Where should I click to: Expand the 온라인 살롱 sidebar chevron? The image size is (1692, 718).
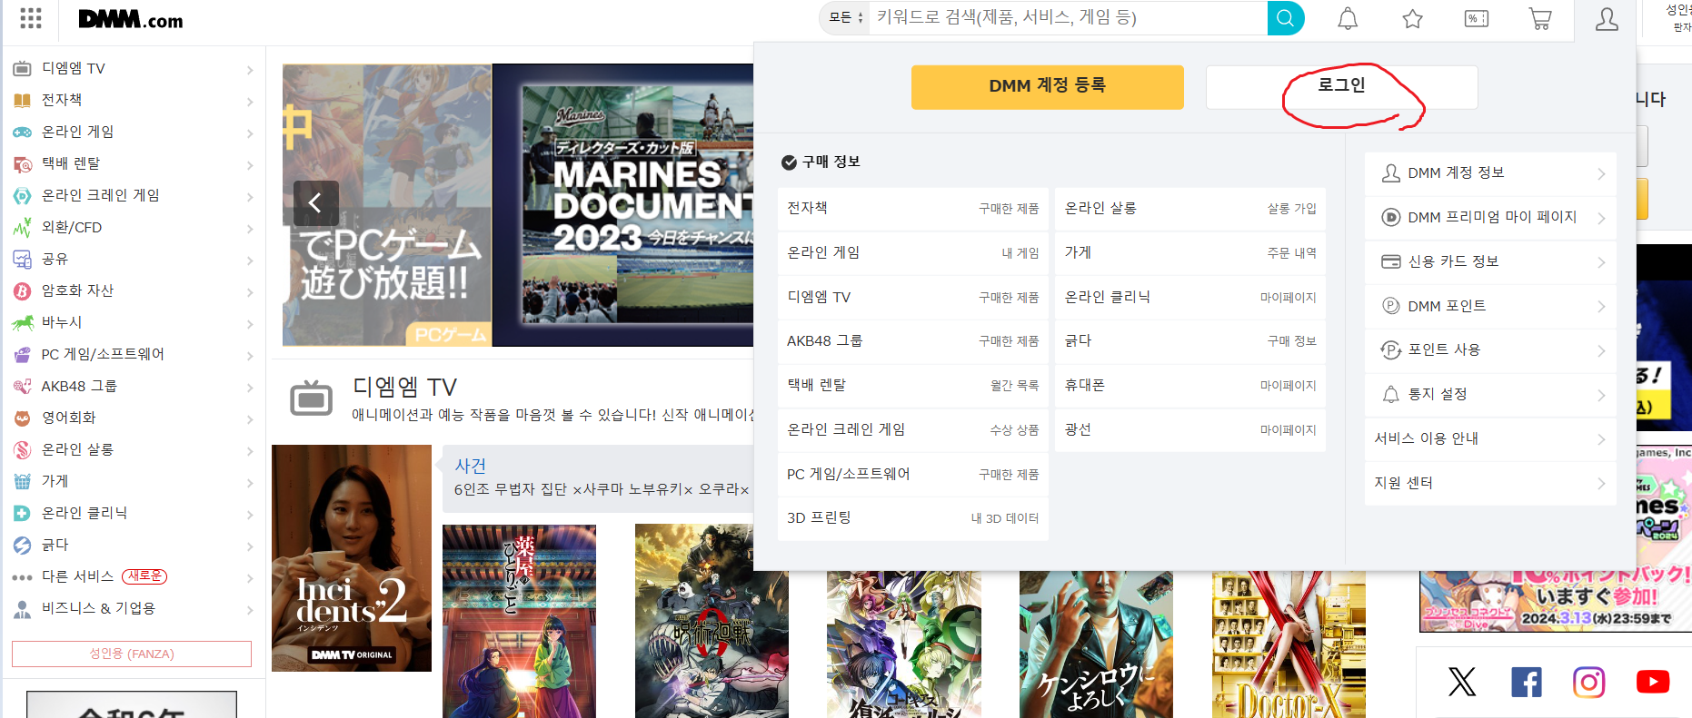point(249,450)
